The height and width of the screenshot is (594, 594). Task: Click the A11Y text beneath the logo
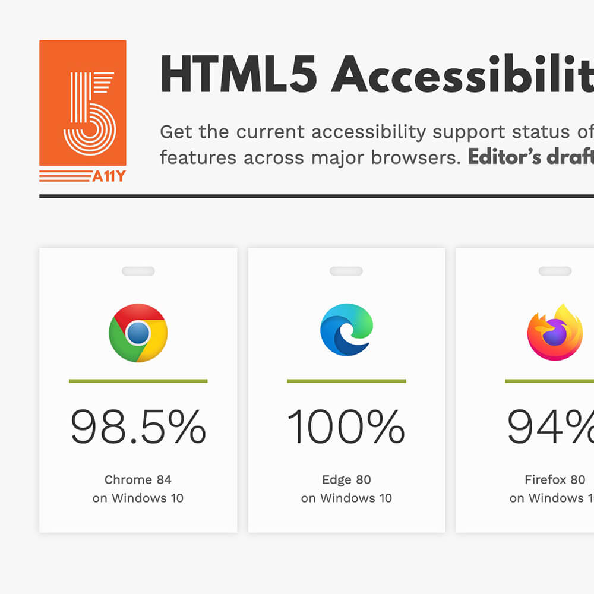coord(108,176)
